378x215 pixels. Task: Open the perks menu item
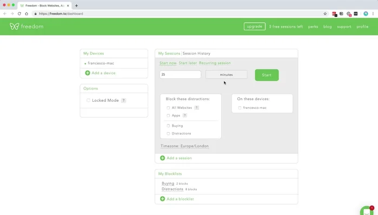click(x=313, y=27)
